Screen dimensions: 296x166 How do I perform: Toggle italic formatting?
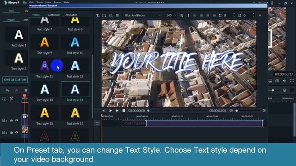(188, 15)
